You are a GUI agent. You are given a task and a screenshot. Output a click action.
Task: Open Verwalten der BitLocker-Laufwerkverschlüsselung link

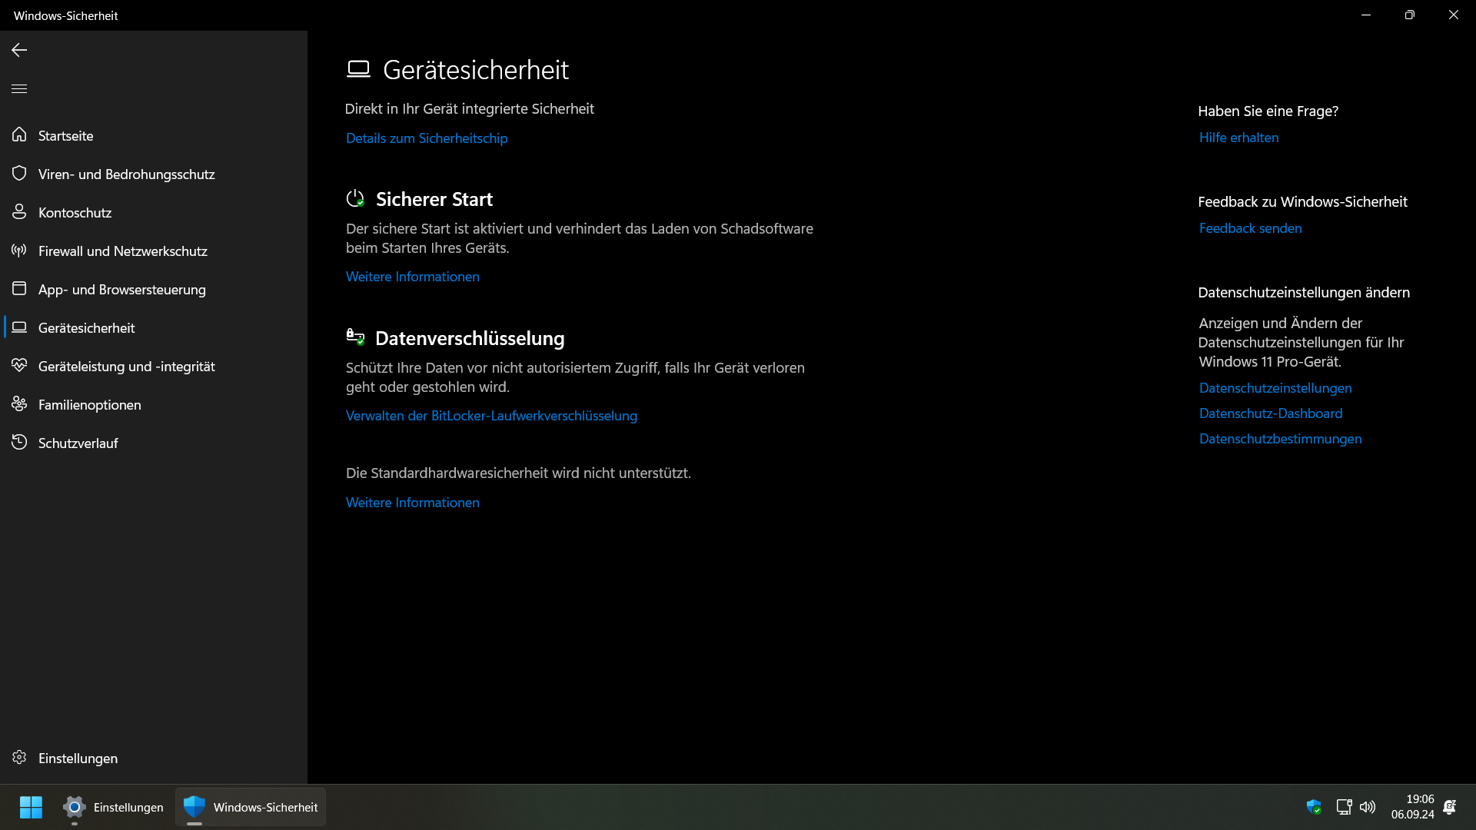pyautogui.click(x=491, y=416)
